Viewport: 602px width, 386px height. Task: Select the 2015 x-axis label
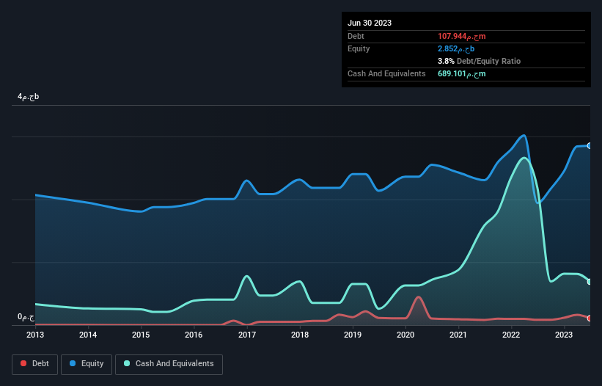coord(141,335)
